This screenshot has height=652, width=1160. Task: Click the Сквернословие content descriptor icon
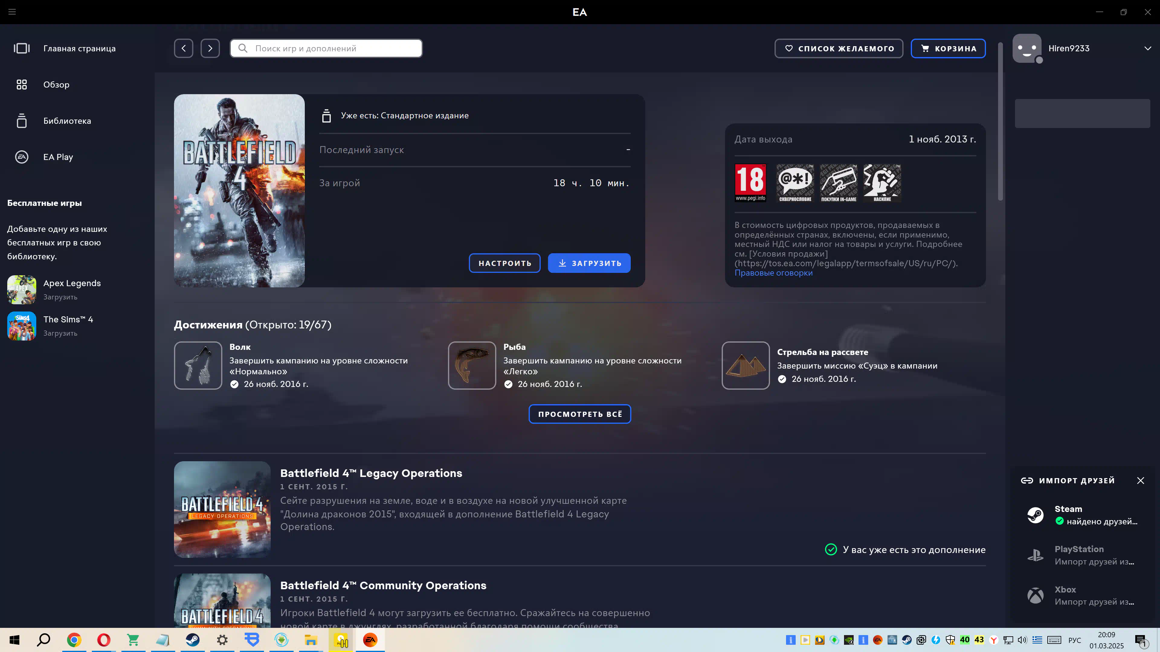click(x=795, y=183)
